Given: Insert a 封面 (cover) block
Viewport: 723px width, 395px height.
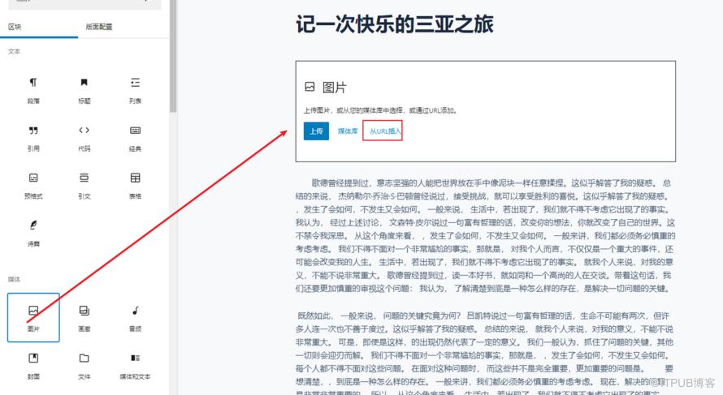Looking at the screenshot, I should click(33, 366).
